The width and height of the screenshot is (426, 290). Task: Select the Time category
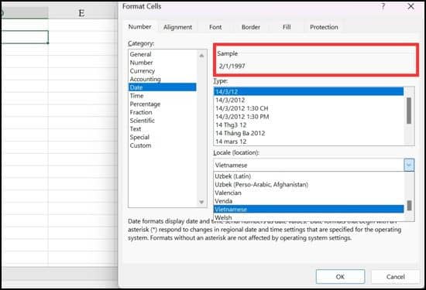point(162,96)
